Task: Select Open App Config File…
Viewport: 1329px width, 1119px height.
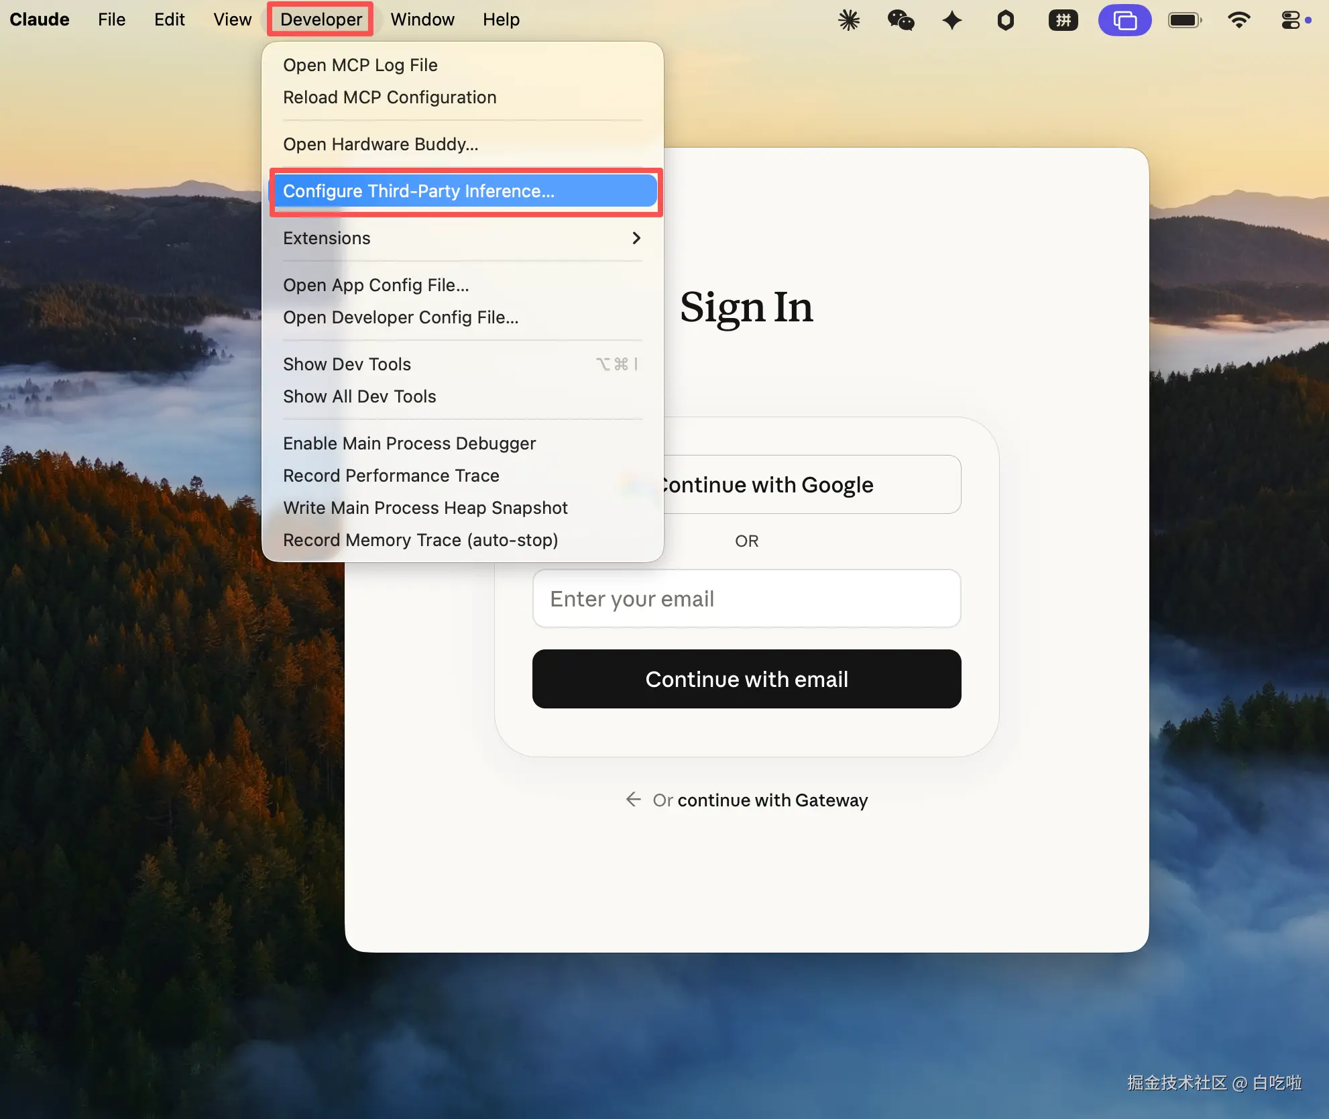Action: click(463, 285)
